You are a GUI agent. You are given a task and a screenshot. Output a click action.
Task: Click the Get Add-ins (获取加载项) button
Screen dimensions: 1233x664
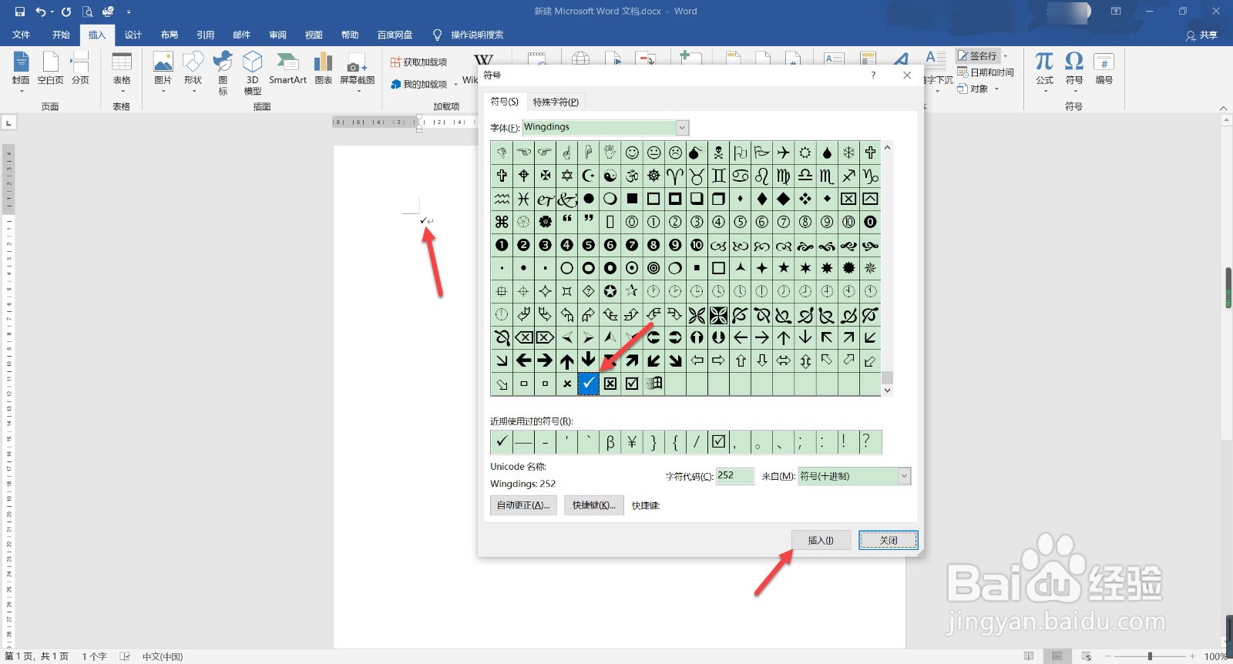tap(418, 62)
